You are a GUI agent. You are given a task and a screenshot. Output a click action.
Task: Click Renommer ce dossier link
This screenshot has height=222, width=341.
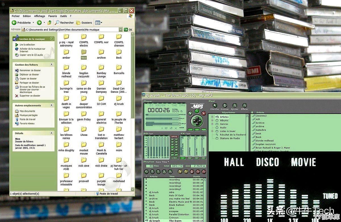pyautogui.click(x=28, y=70)
